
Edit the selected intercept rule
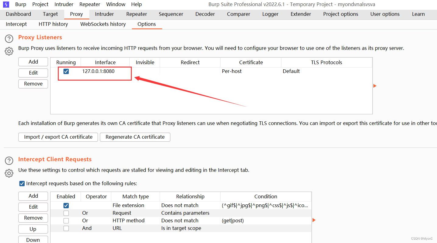click(33, 207)
